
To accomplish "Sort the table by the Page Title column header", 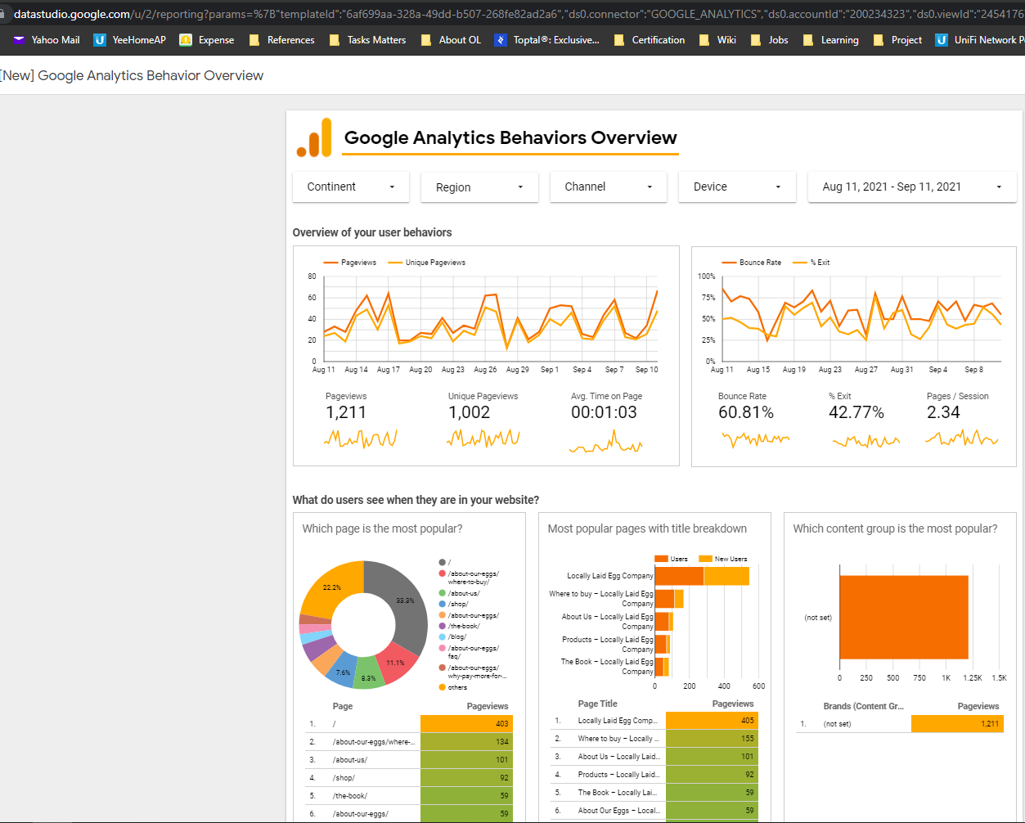I will [597, 704].
